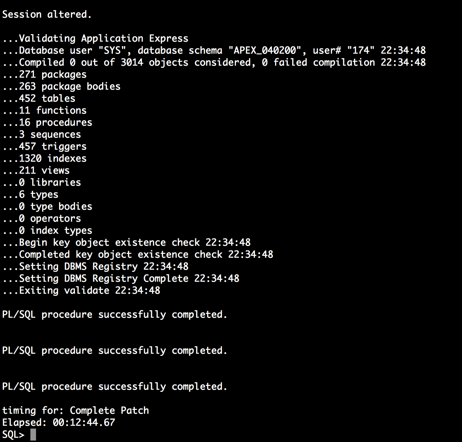
Task: Click the '211 views' line
Action: click(36, 171)
